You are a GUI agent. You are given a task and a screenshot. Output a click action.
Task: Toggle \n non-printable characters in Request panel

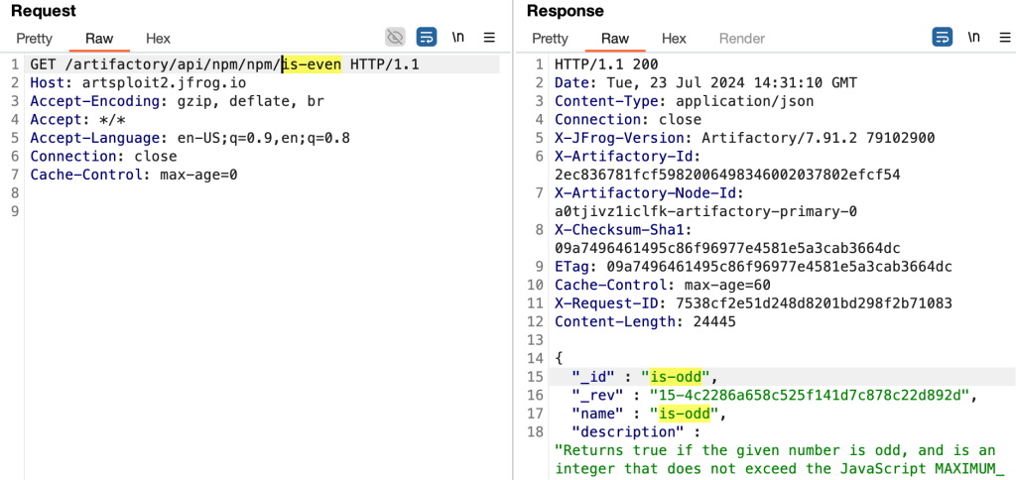tap(458, 37)
